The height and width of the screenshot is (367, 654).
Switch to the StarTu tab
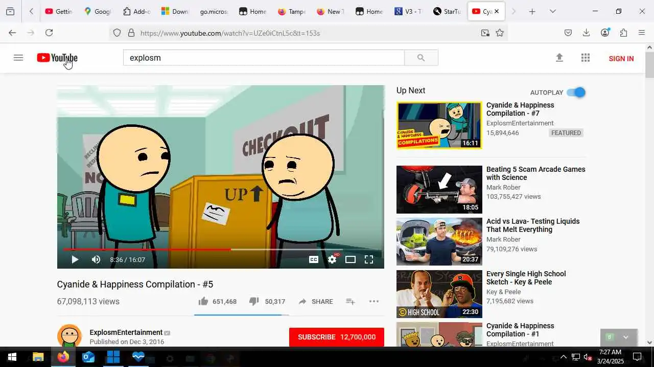(447, 11)
